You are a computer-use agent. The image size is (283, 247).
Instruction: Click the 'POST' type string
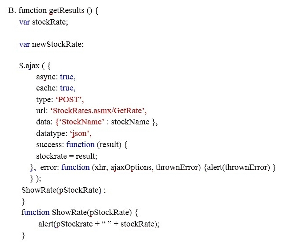tap(69, 99)
